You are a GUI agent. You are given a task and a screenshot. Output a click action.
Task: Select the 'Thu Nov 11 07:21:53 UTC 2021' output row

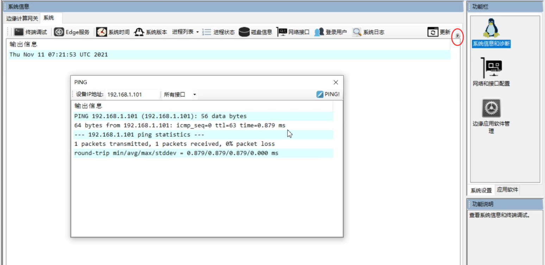tap(229, 55)
